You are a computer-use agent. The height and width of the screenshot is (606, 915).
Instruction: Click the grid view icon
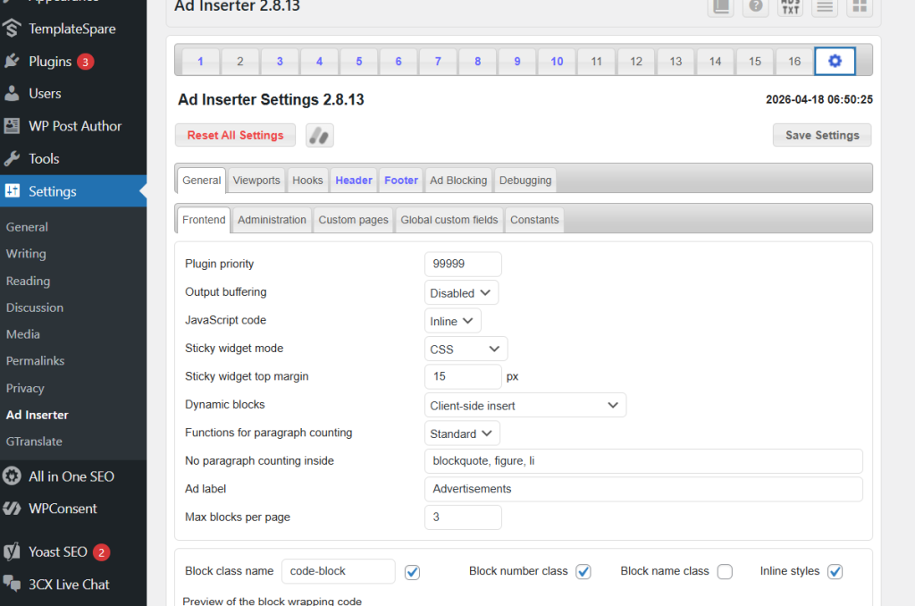pyautogui.click(x=859, y=6)
